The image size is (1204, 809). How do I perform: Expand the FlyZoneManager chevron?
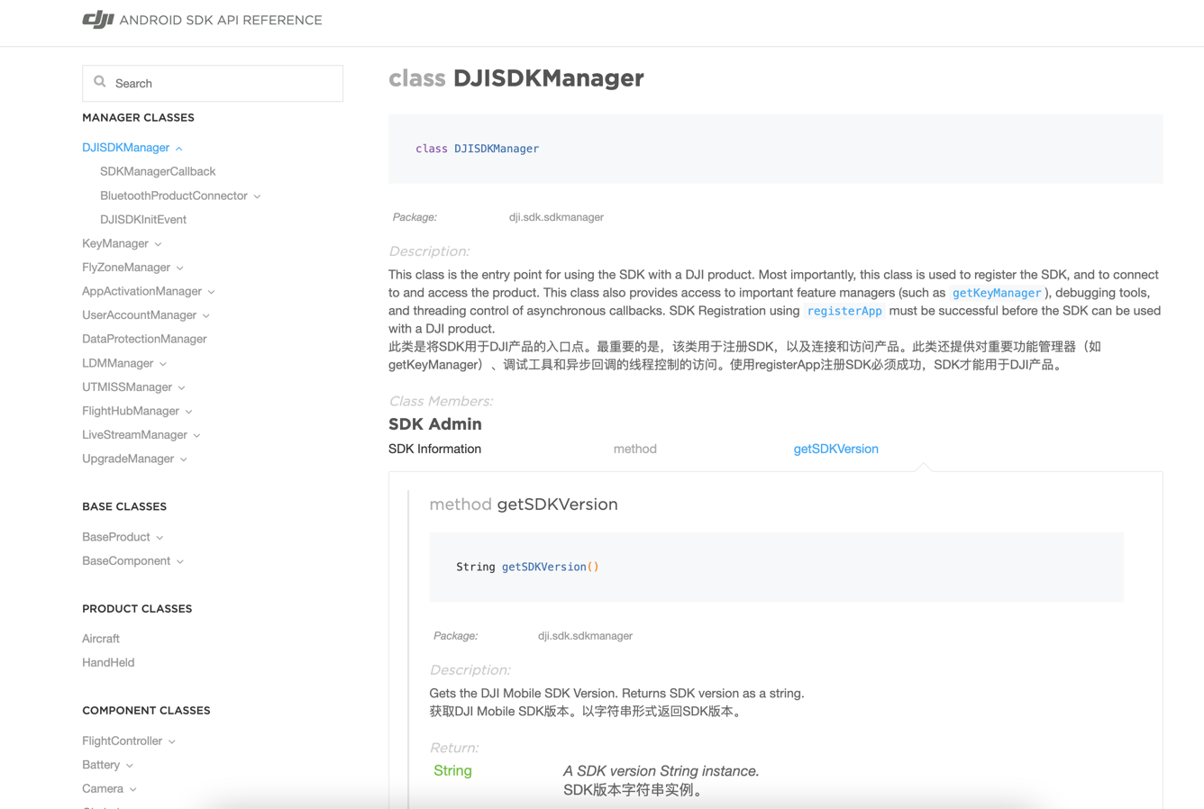pyautogui.click(x=180, y=268)
